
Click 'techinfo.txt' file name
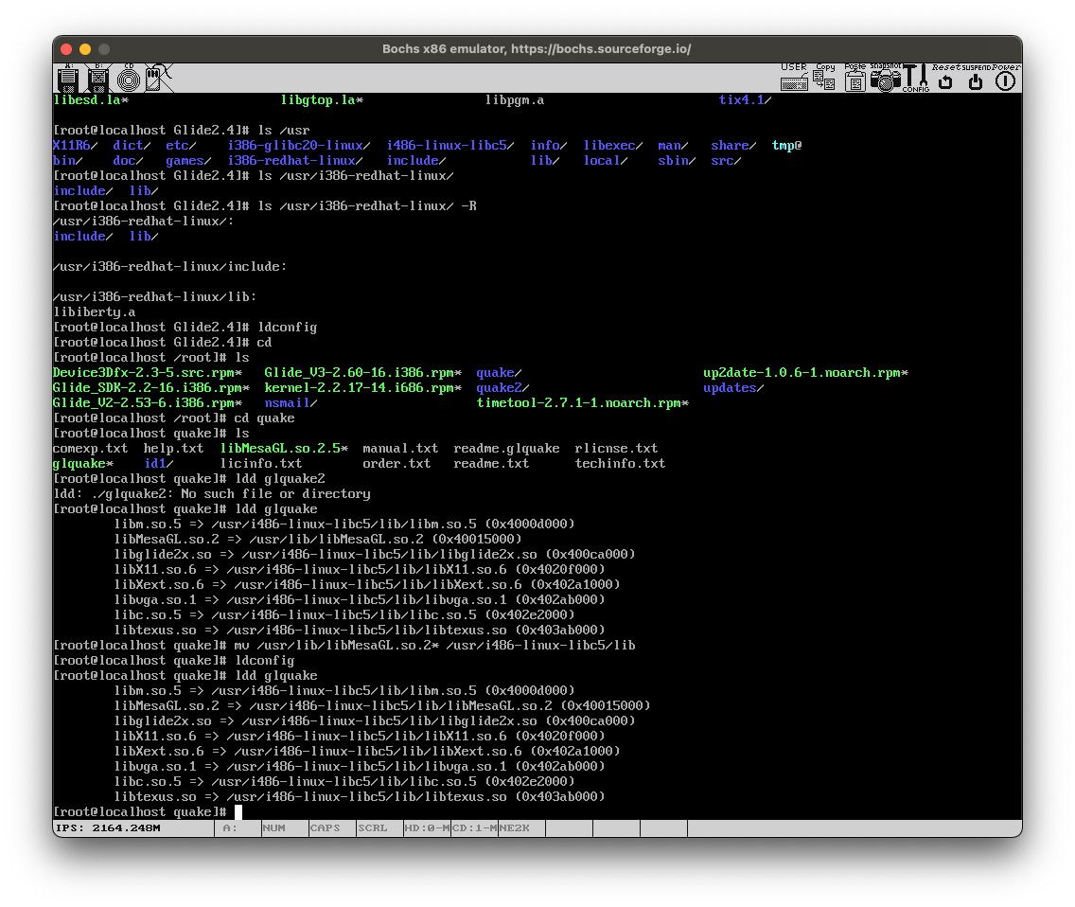pos(620,464)
